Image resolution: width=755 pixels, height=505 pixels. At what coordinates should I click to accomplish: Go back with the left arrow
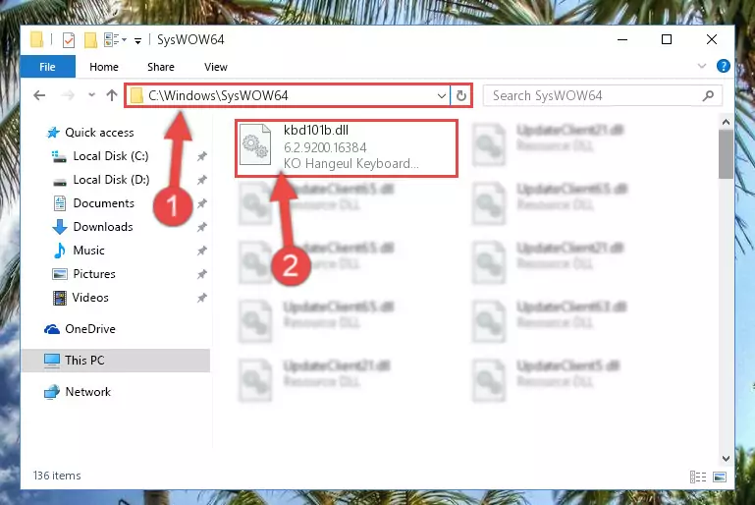coord(39,95)
